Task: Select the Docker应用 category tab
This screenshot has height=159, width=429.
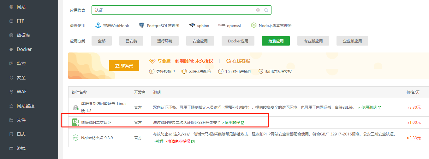Action: 238,41
